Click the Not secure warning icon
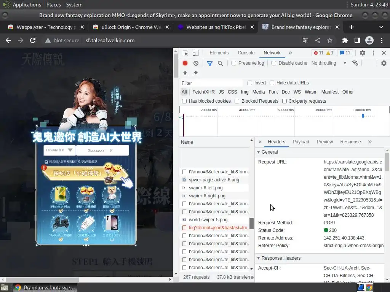 coord(48,40)
